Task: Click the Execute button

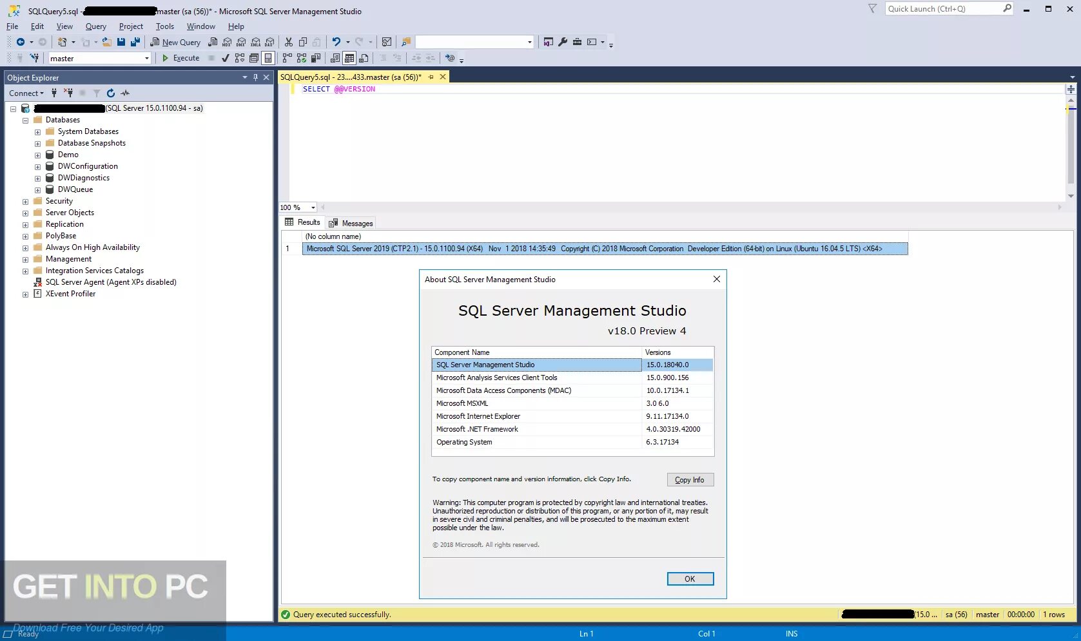Action: click(180, 58)
